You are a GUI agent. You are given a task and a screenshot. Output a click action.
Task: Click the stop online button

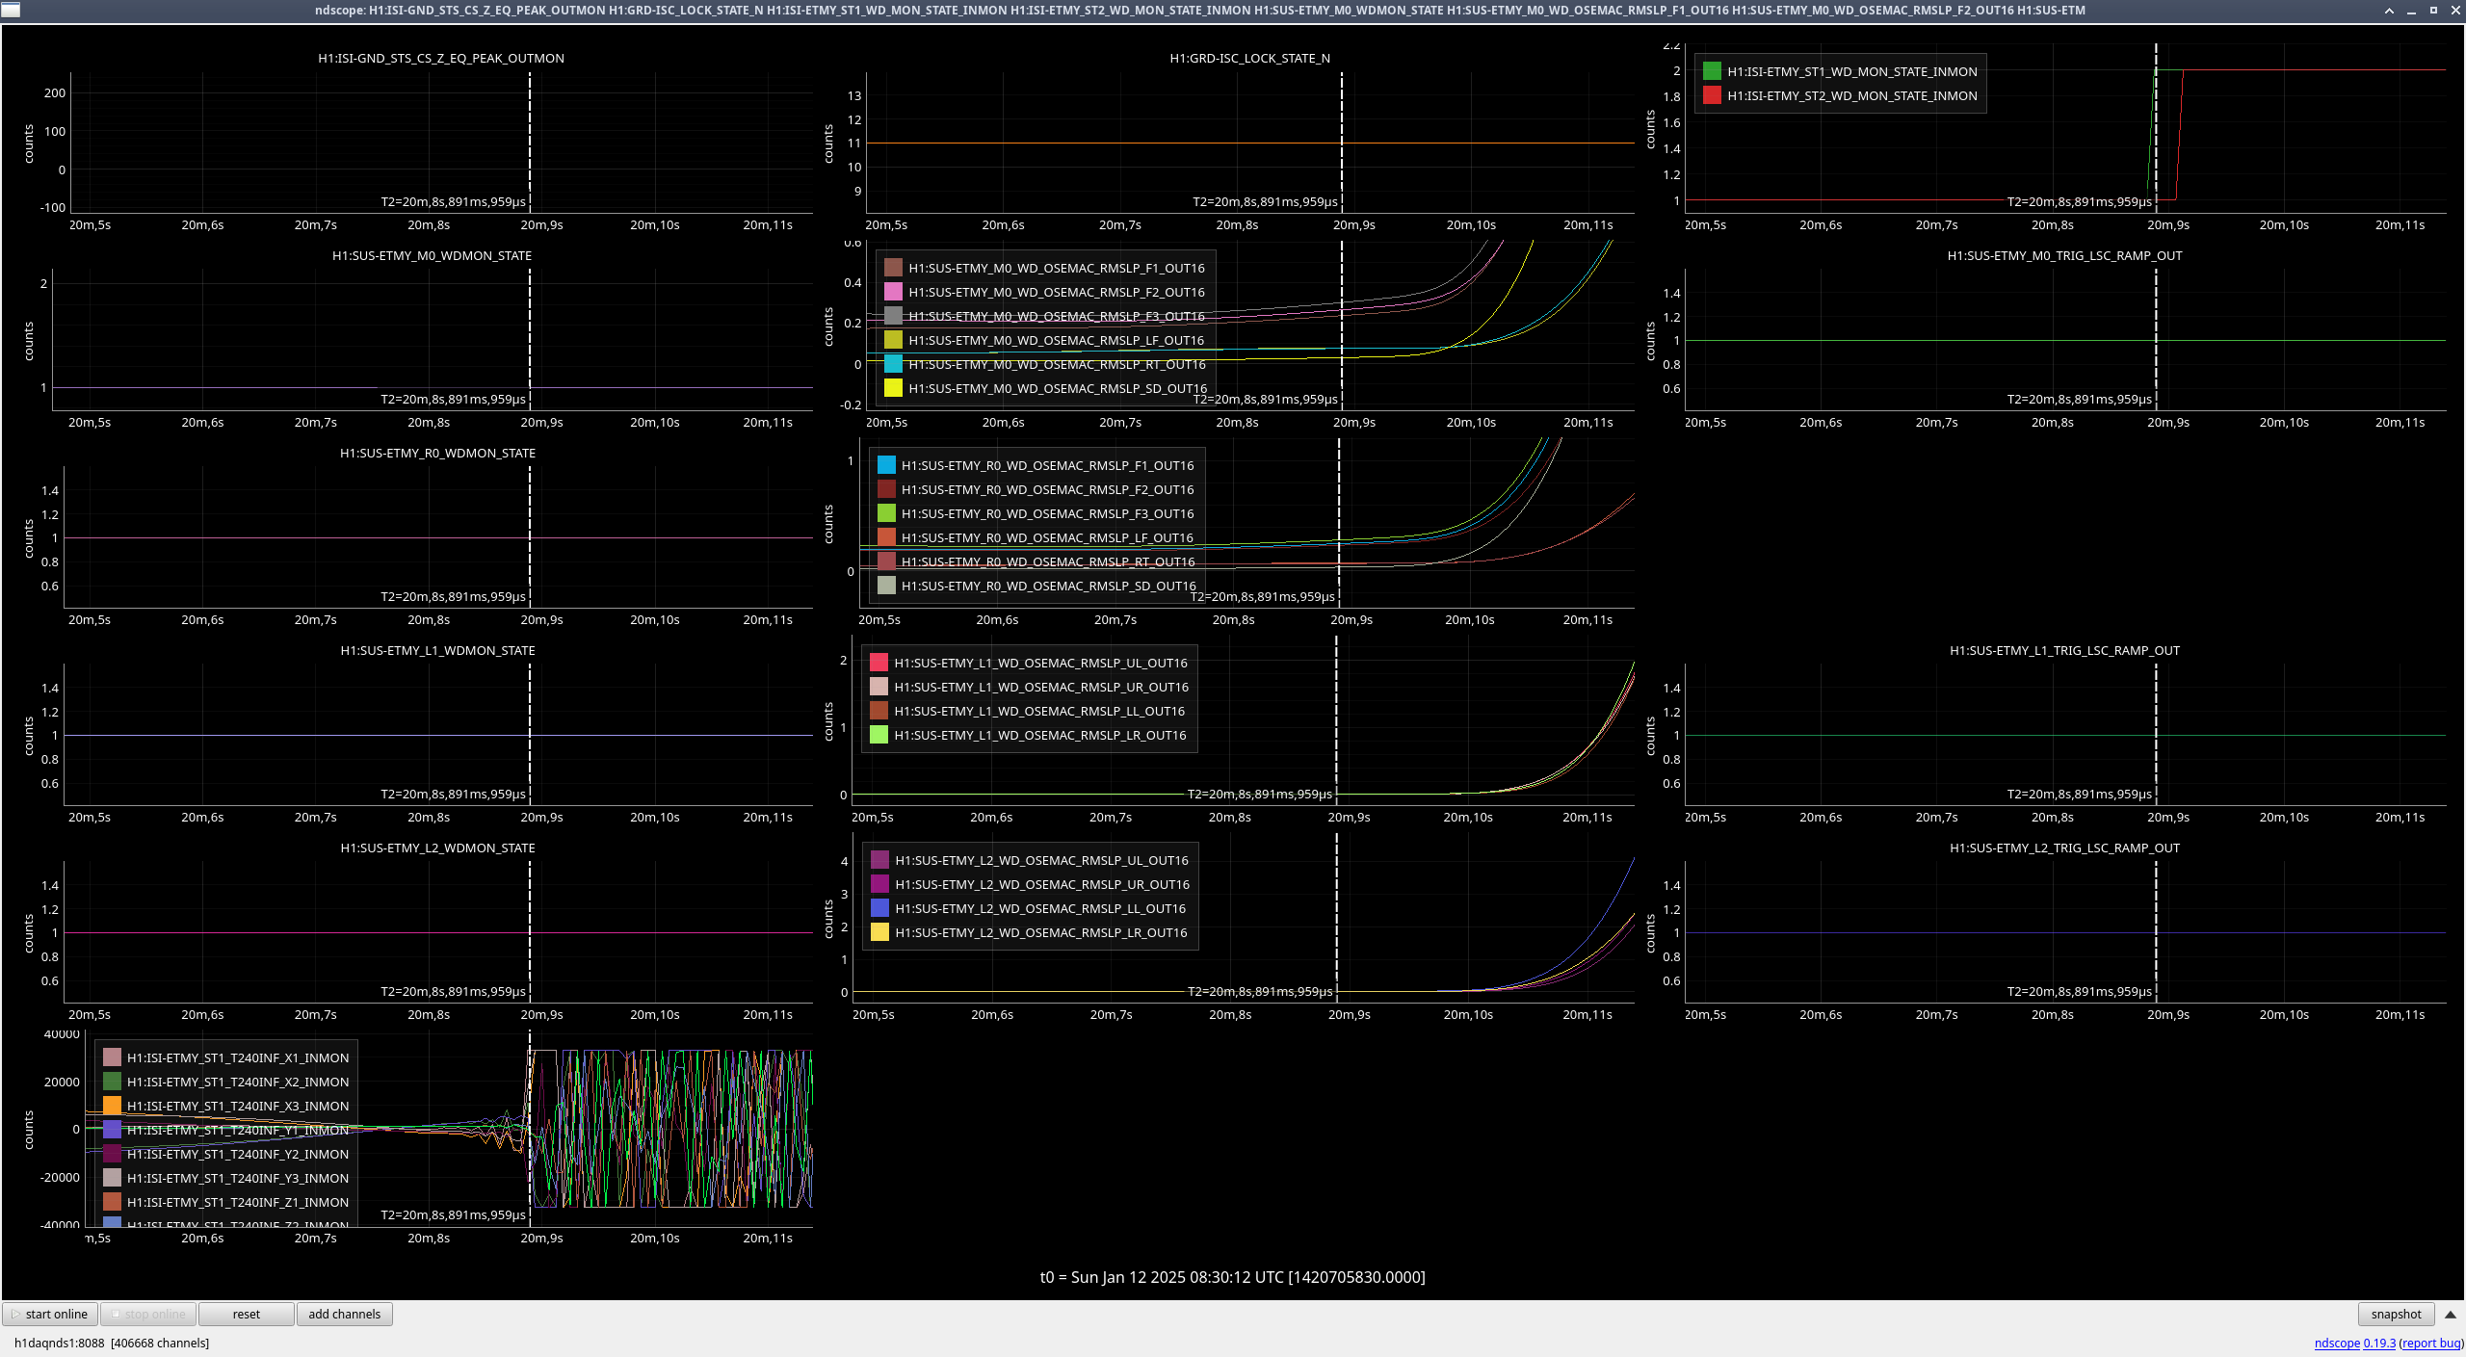pos(148,1314)
